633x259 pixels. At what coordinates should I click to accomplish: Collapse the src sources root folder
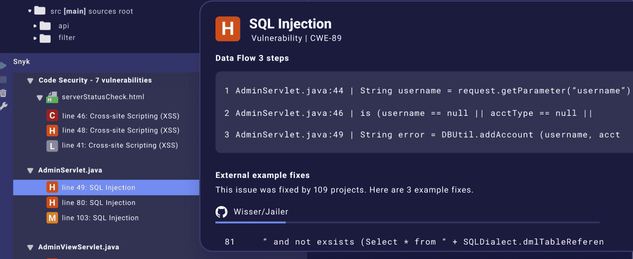(29, 11)
